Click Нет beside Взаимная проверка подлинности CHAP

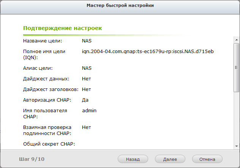[86, 127]
